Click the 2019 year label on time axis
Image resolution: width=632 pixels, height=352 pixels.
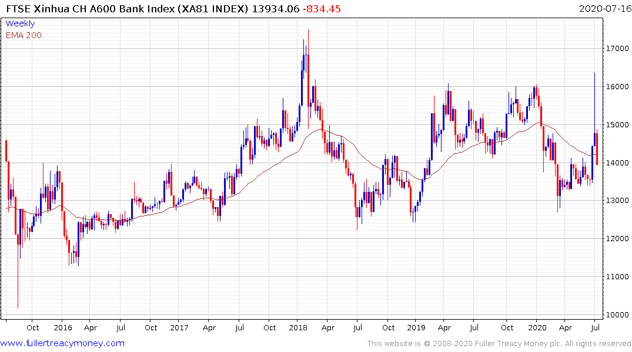tap(416, 327)
